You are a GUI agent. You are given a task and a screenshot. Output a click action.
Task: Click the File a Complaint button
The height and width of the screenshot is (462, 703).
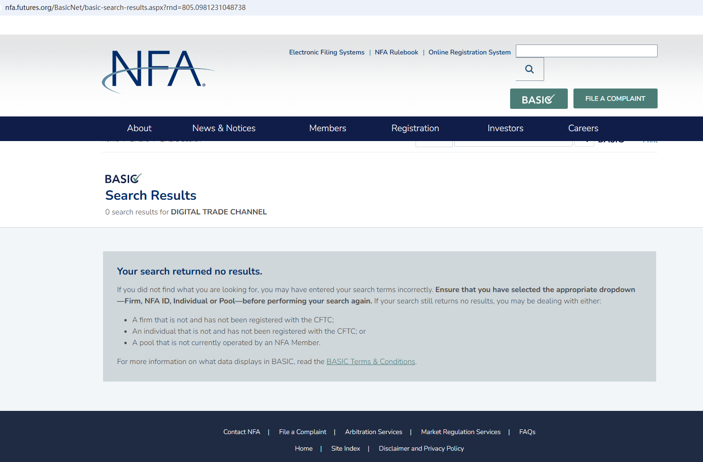[615, 98]
